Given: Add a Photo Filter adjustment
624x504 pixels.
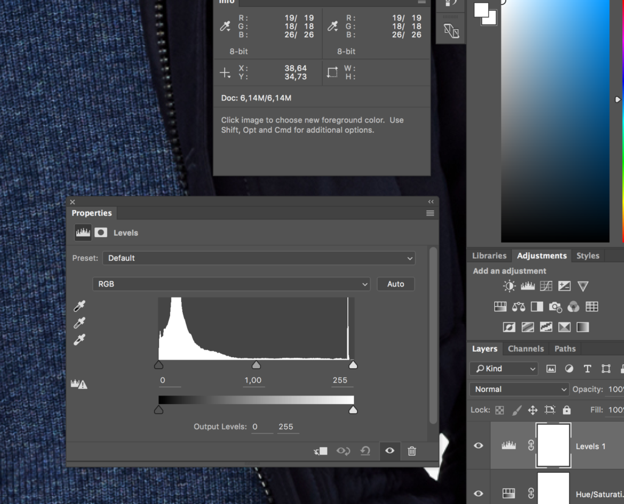Looking at the screenshot, I should click(x=555, y=307).
